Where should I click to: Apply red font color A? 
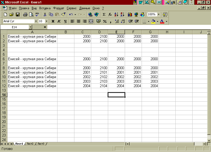point(162,21)
